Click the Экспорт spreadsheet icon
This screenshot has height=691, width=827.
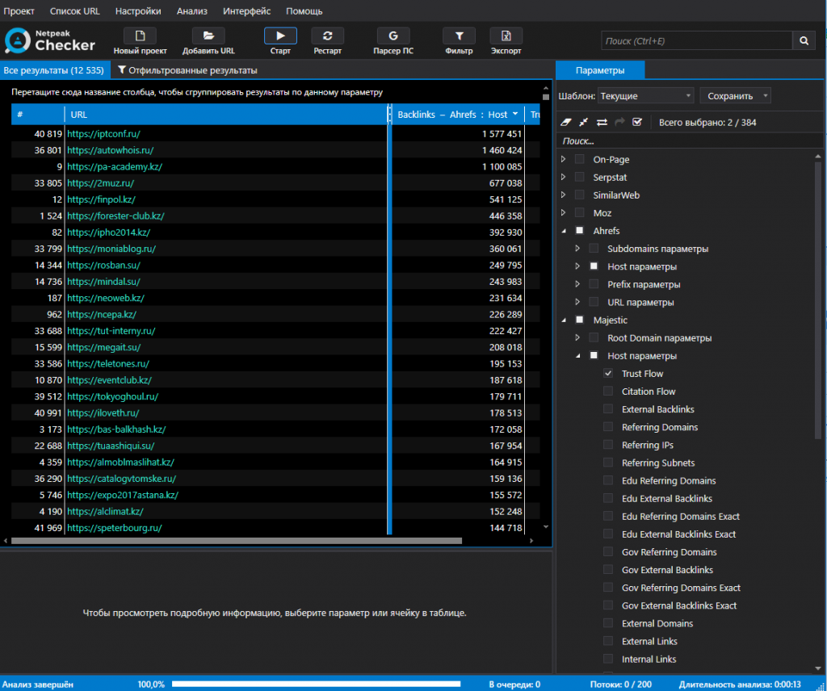(x=506, y=36)
